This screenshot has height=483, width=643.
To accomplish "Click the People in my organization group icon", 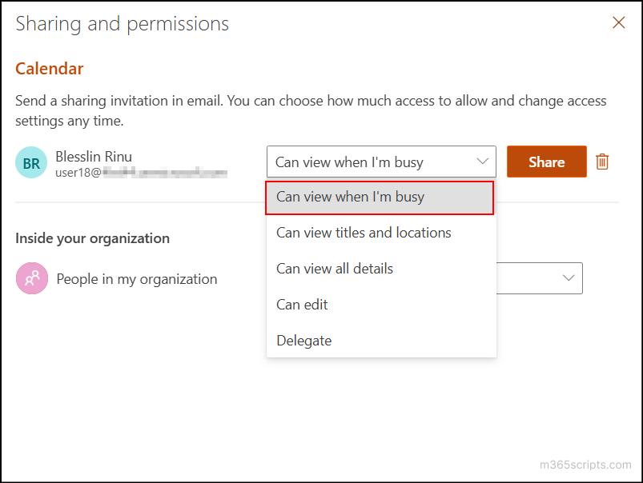I will coord(30,278).
